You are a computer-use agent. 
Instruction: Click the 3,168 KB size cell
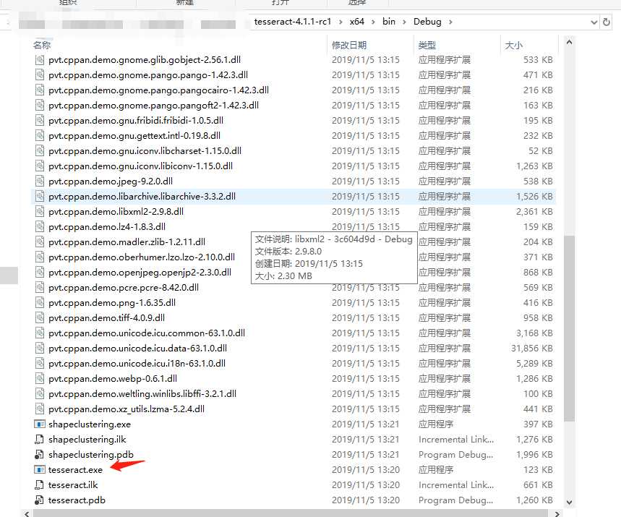click(534, 333)
